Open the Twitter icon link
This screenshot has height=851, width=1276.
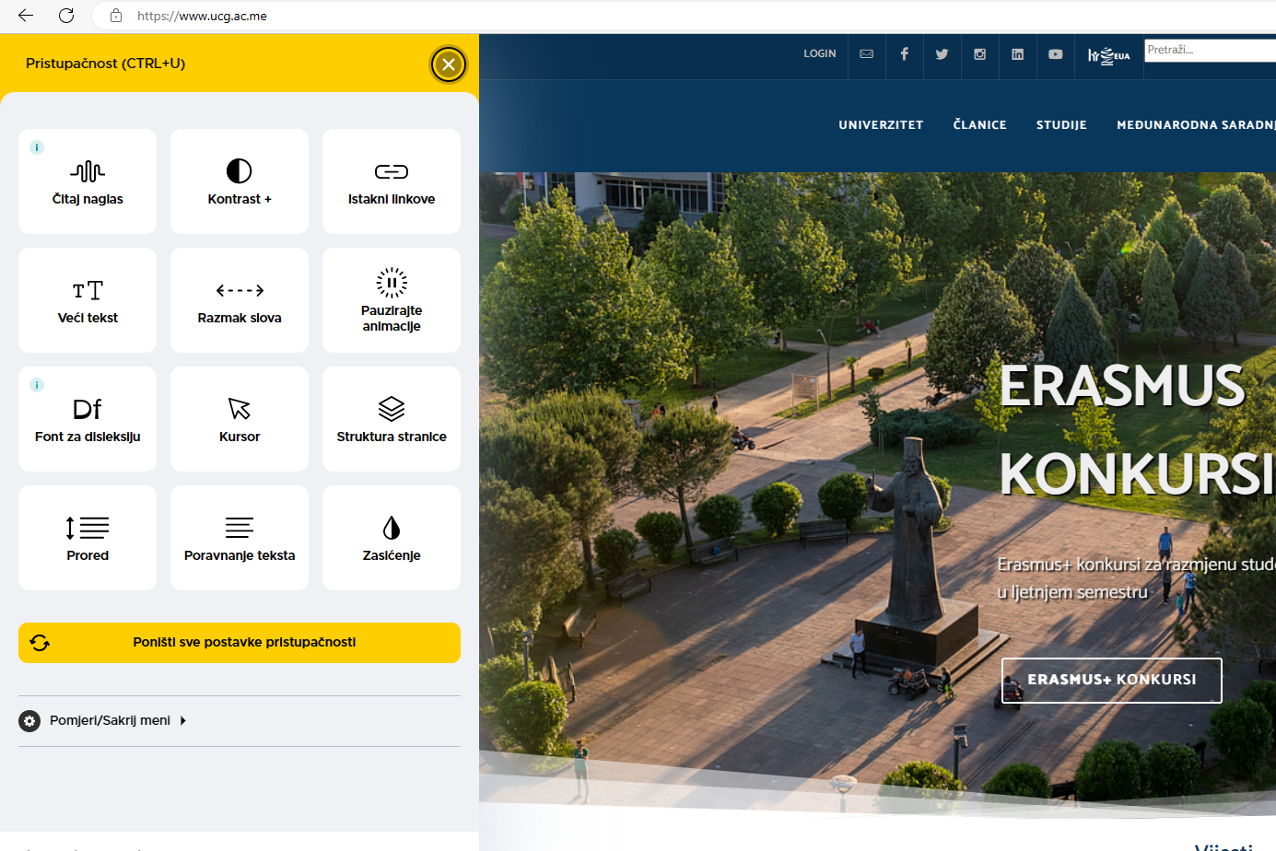tap(942, 54)
